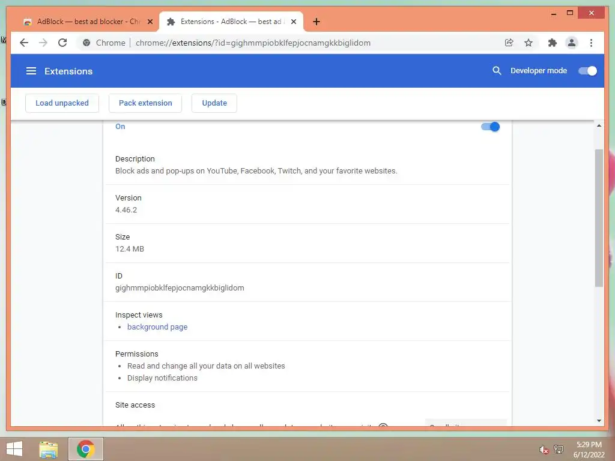
Task: Click the Chrome site info icon
Action: (x=86, y=43)
